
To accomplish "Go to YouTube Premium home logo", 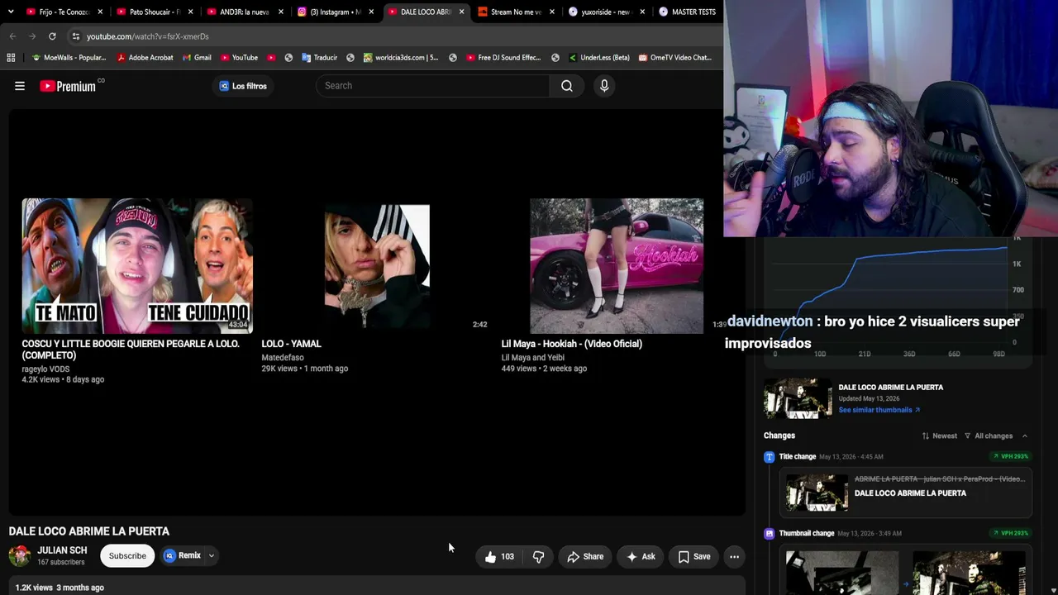I will click(68, 86).
